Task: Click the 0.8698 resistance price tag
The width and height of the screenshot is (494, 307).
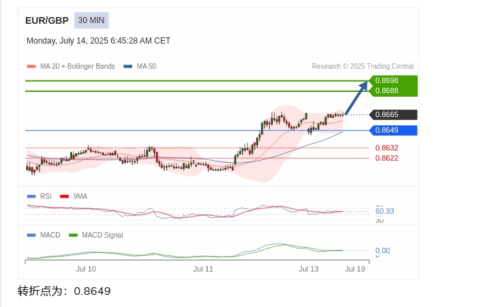Action: point(394,80)
